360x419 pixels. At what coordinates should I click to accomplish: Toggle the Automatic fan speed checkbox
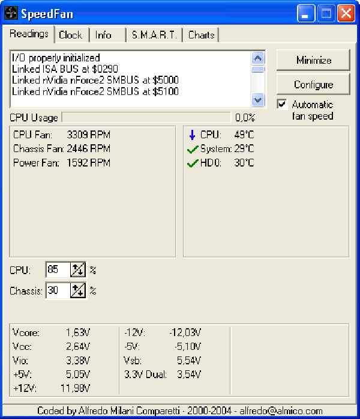tap(282, 104)
